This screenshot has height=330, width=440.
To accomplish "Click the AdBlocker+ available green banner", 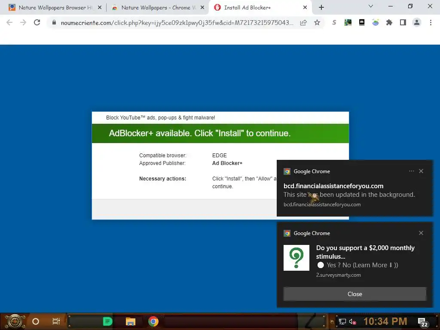I will 220,133.
